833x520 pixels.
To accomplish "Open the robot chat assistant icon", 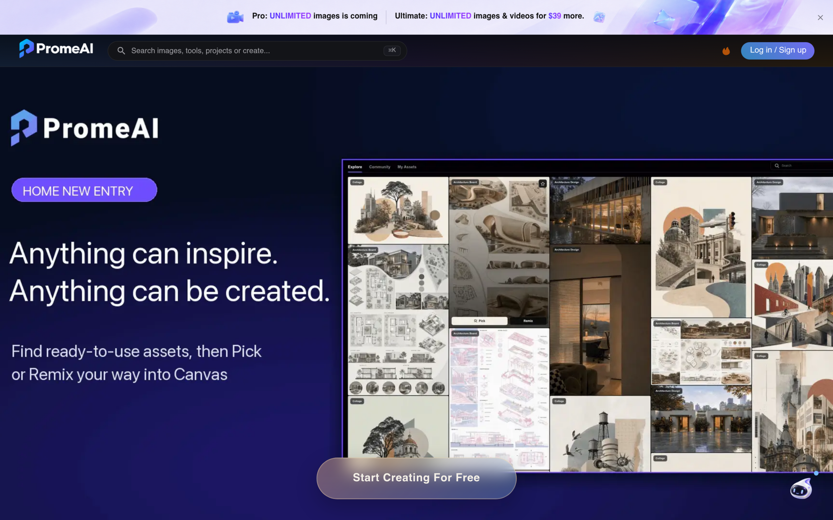I will [x=801, y=488].
